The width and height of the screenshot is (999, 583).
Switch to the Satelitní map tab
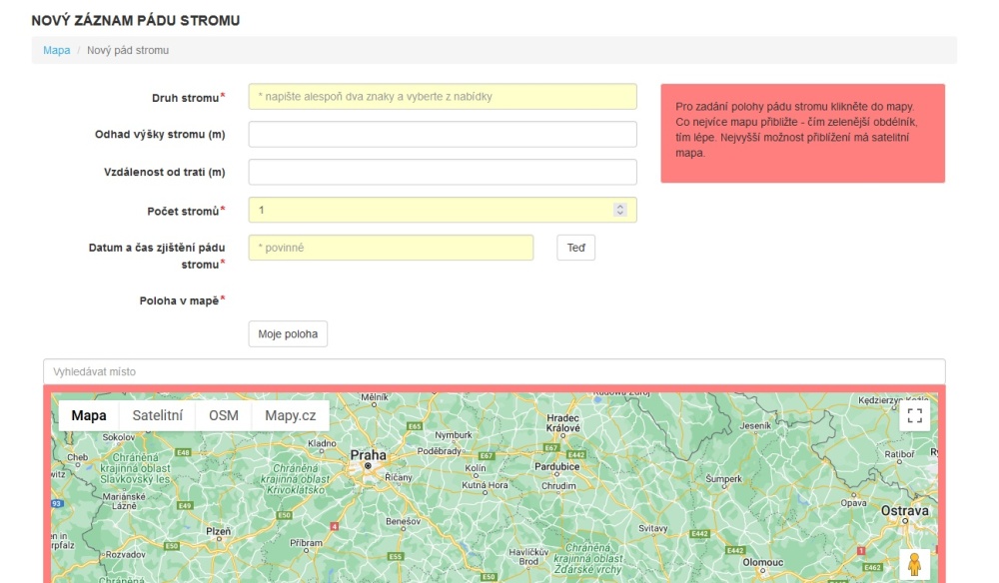tap(158, 415)
